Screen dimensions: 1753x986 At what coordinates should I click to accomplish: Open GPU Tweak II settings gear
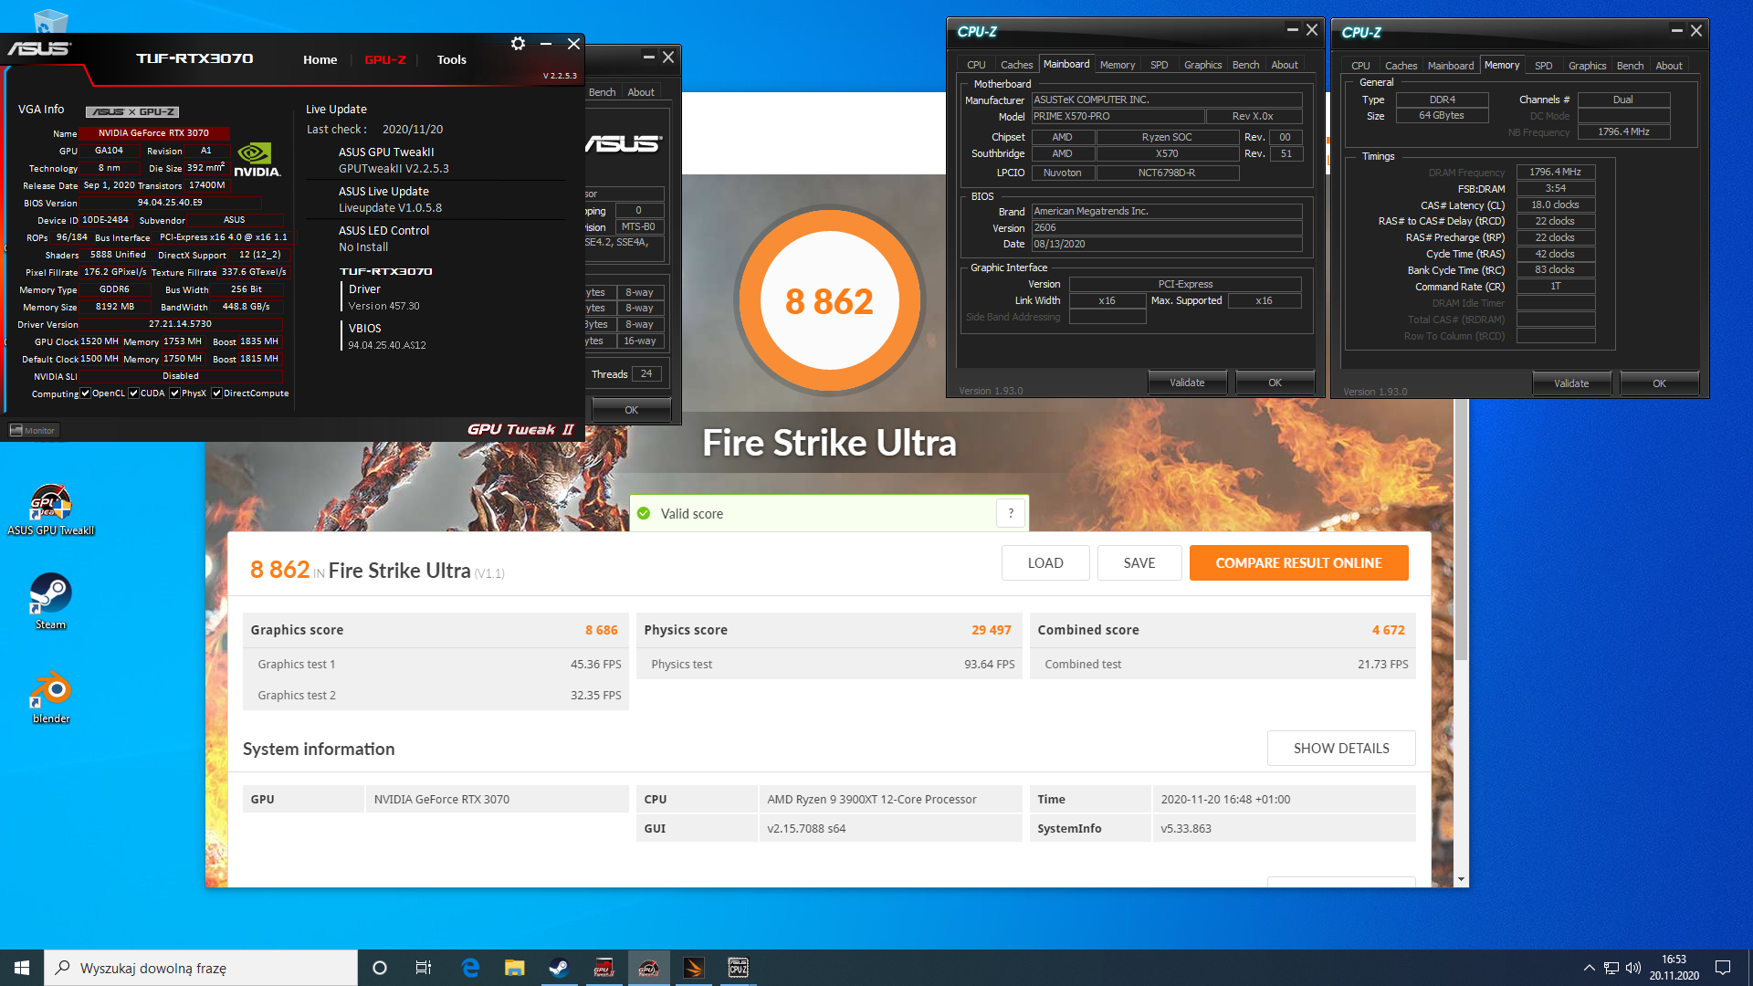point(518,44)
